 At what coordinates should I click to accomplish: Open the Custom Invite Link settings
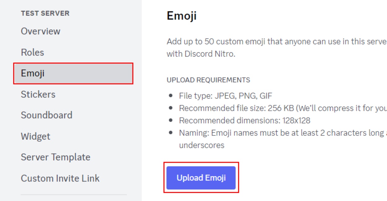(x=60, y=178)
